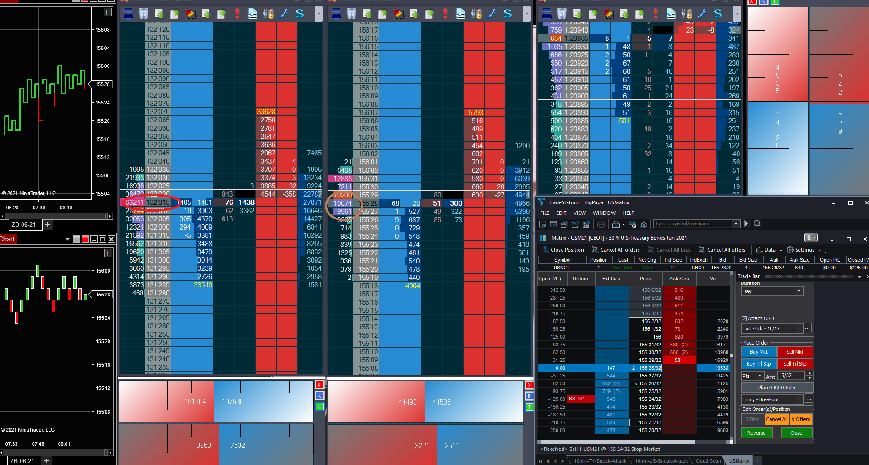Click the horizontal scrollbar under the upper NinjaTrader chart
Viewport: 869px width, 465px height.
coord(56,216)
